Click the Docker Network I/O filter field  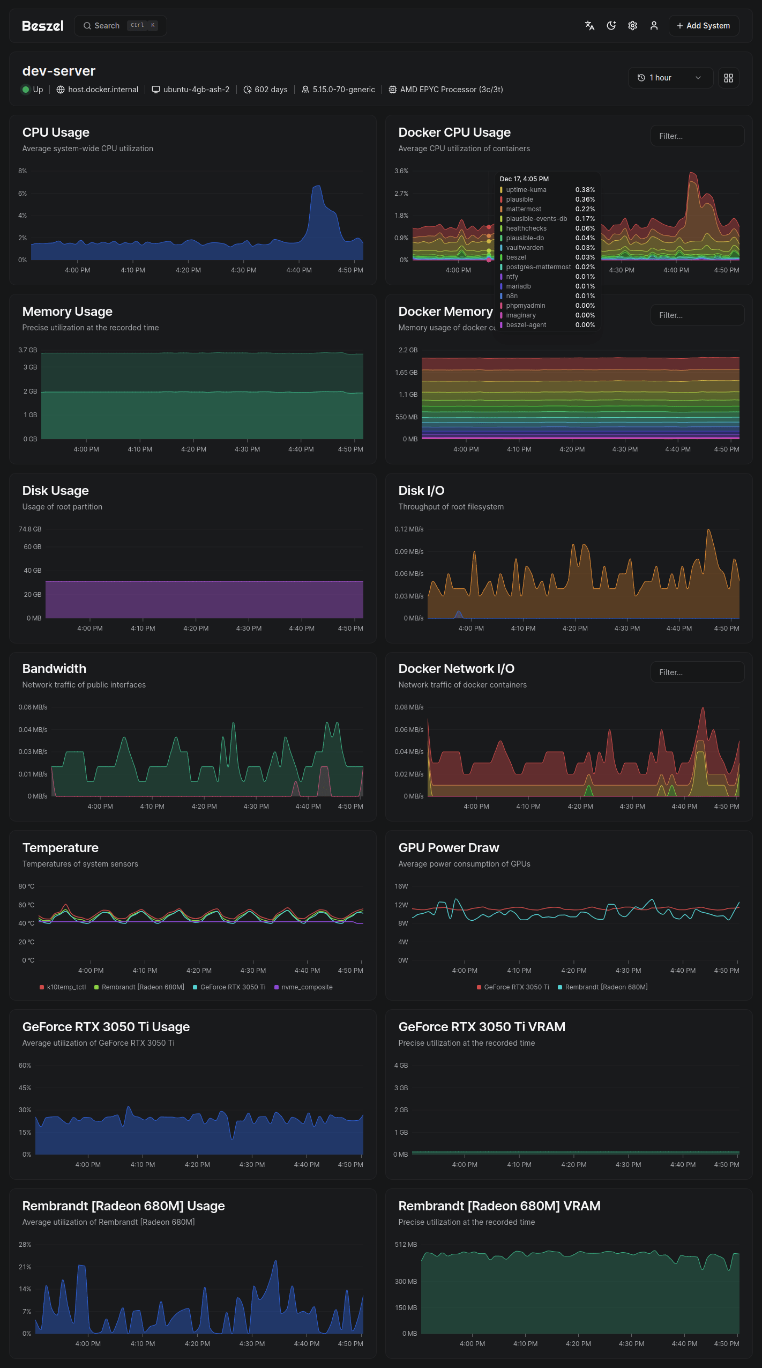pos(697,672)
